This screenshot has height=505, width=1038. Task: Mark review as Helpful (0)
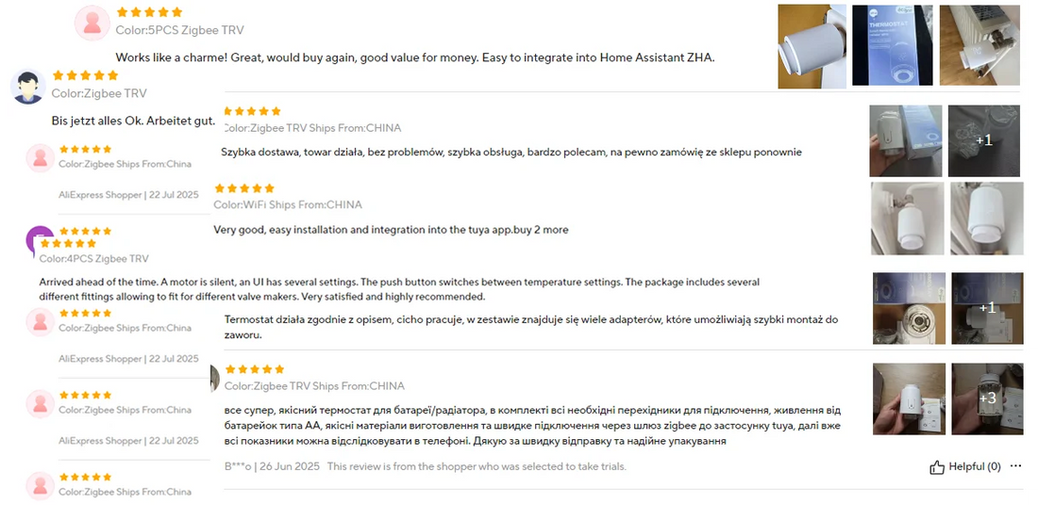(964, 466)
